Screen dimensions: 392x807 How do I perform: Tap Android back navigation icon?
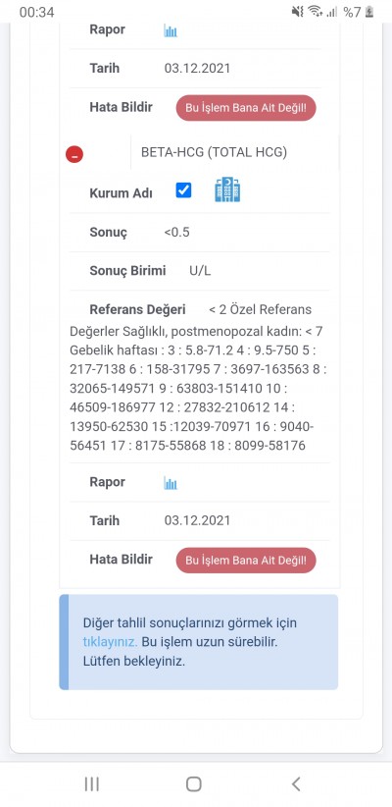click(295, 783)
